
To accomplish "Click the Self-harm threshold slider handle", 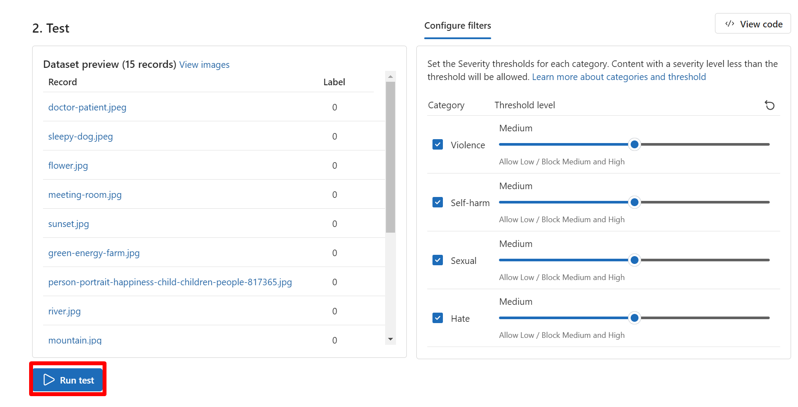I will 634,202.
